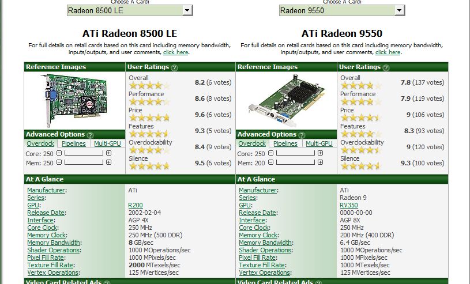Screen dimensions: 470x284
Task: Click Core Clock link in Radeon 8500 LE column
Action: coord(42,228)
